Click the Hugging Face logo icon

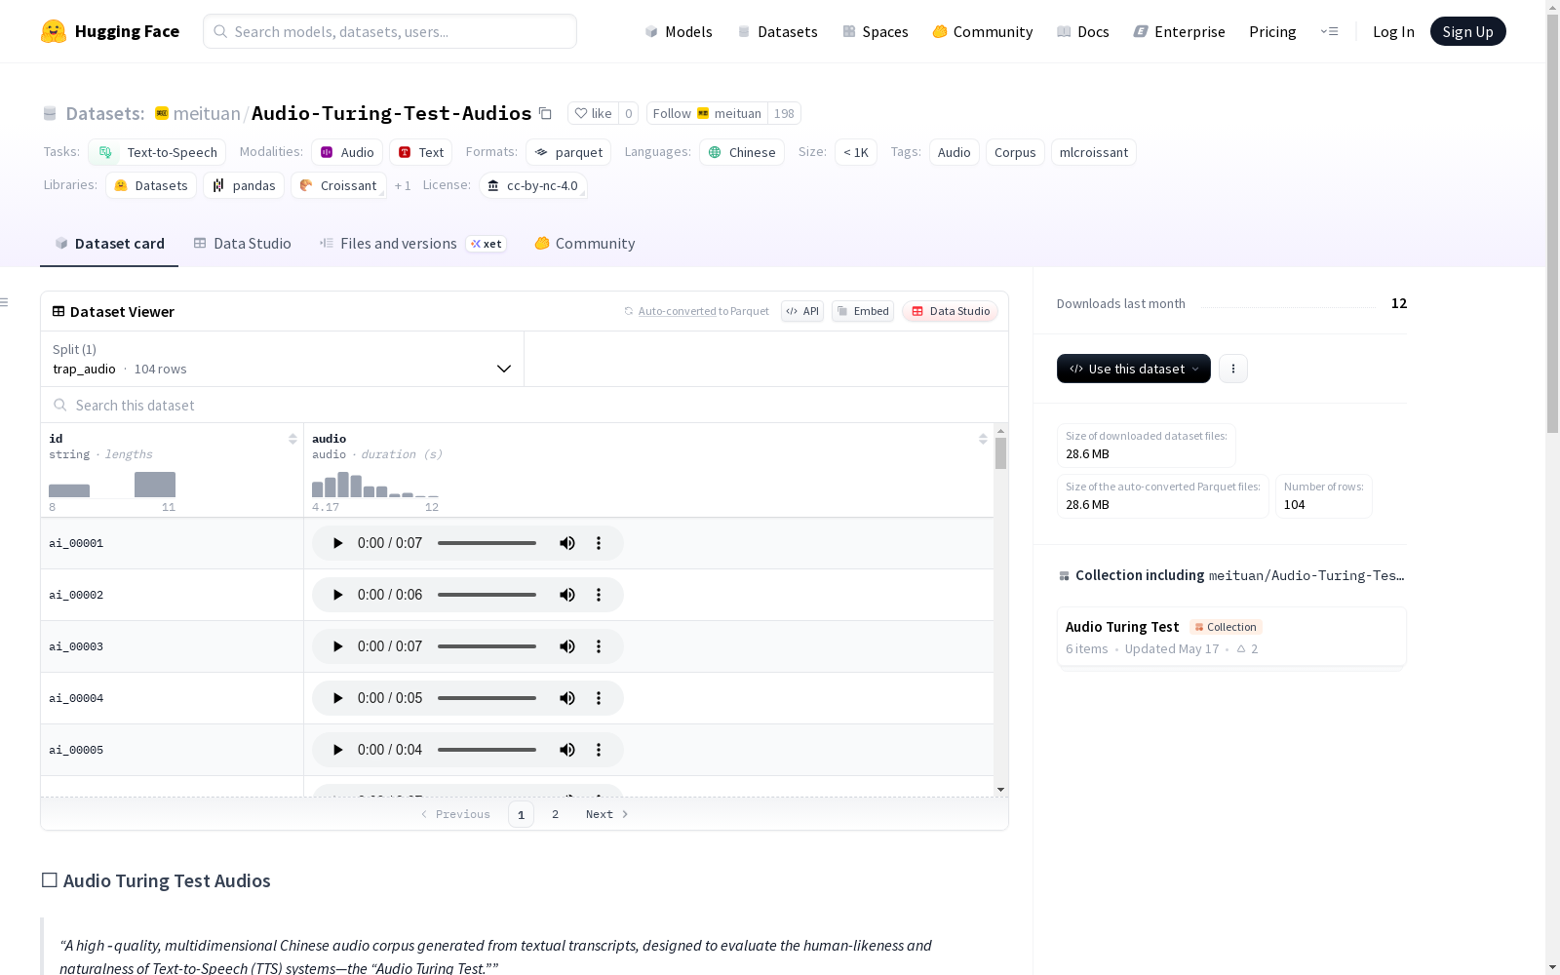pyautogui.click(x=54, y=31)
